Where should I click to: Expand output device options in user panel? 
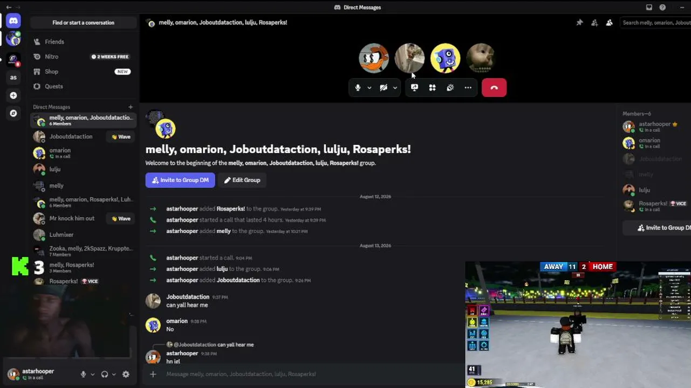[114, 375]
